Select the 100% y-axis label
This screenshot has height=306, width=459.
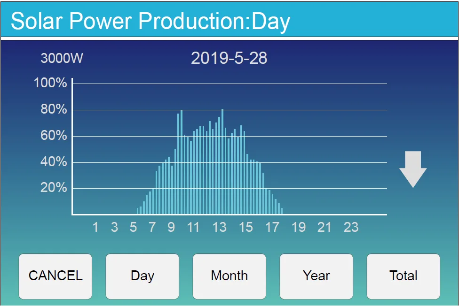coord(50,84)
